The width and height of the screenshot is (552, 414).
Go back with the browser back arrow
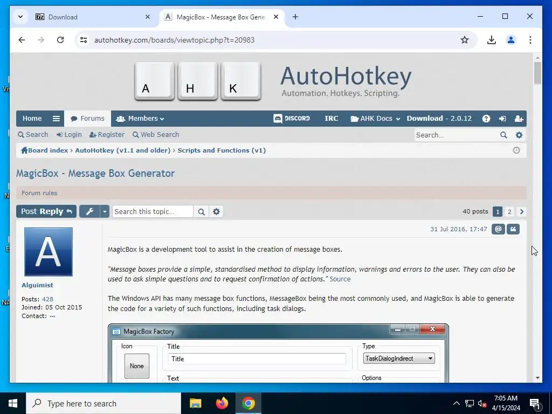(22, 40)
